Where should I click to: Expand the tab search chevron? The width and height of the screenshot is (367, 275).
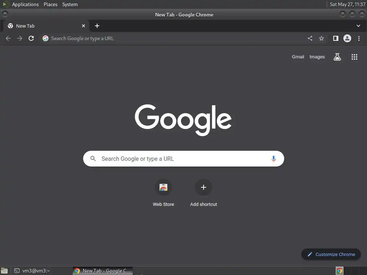[x=358, y=26]
